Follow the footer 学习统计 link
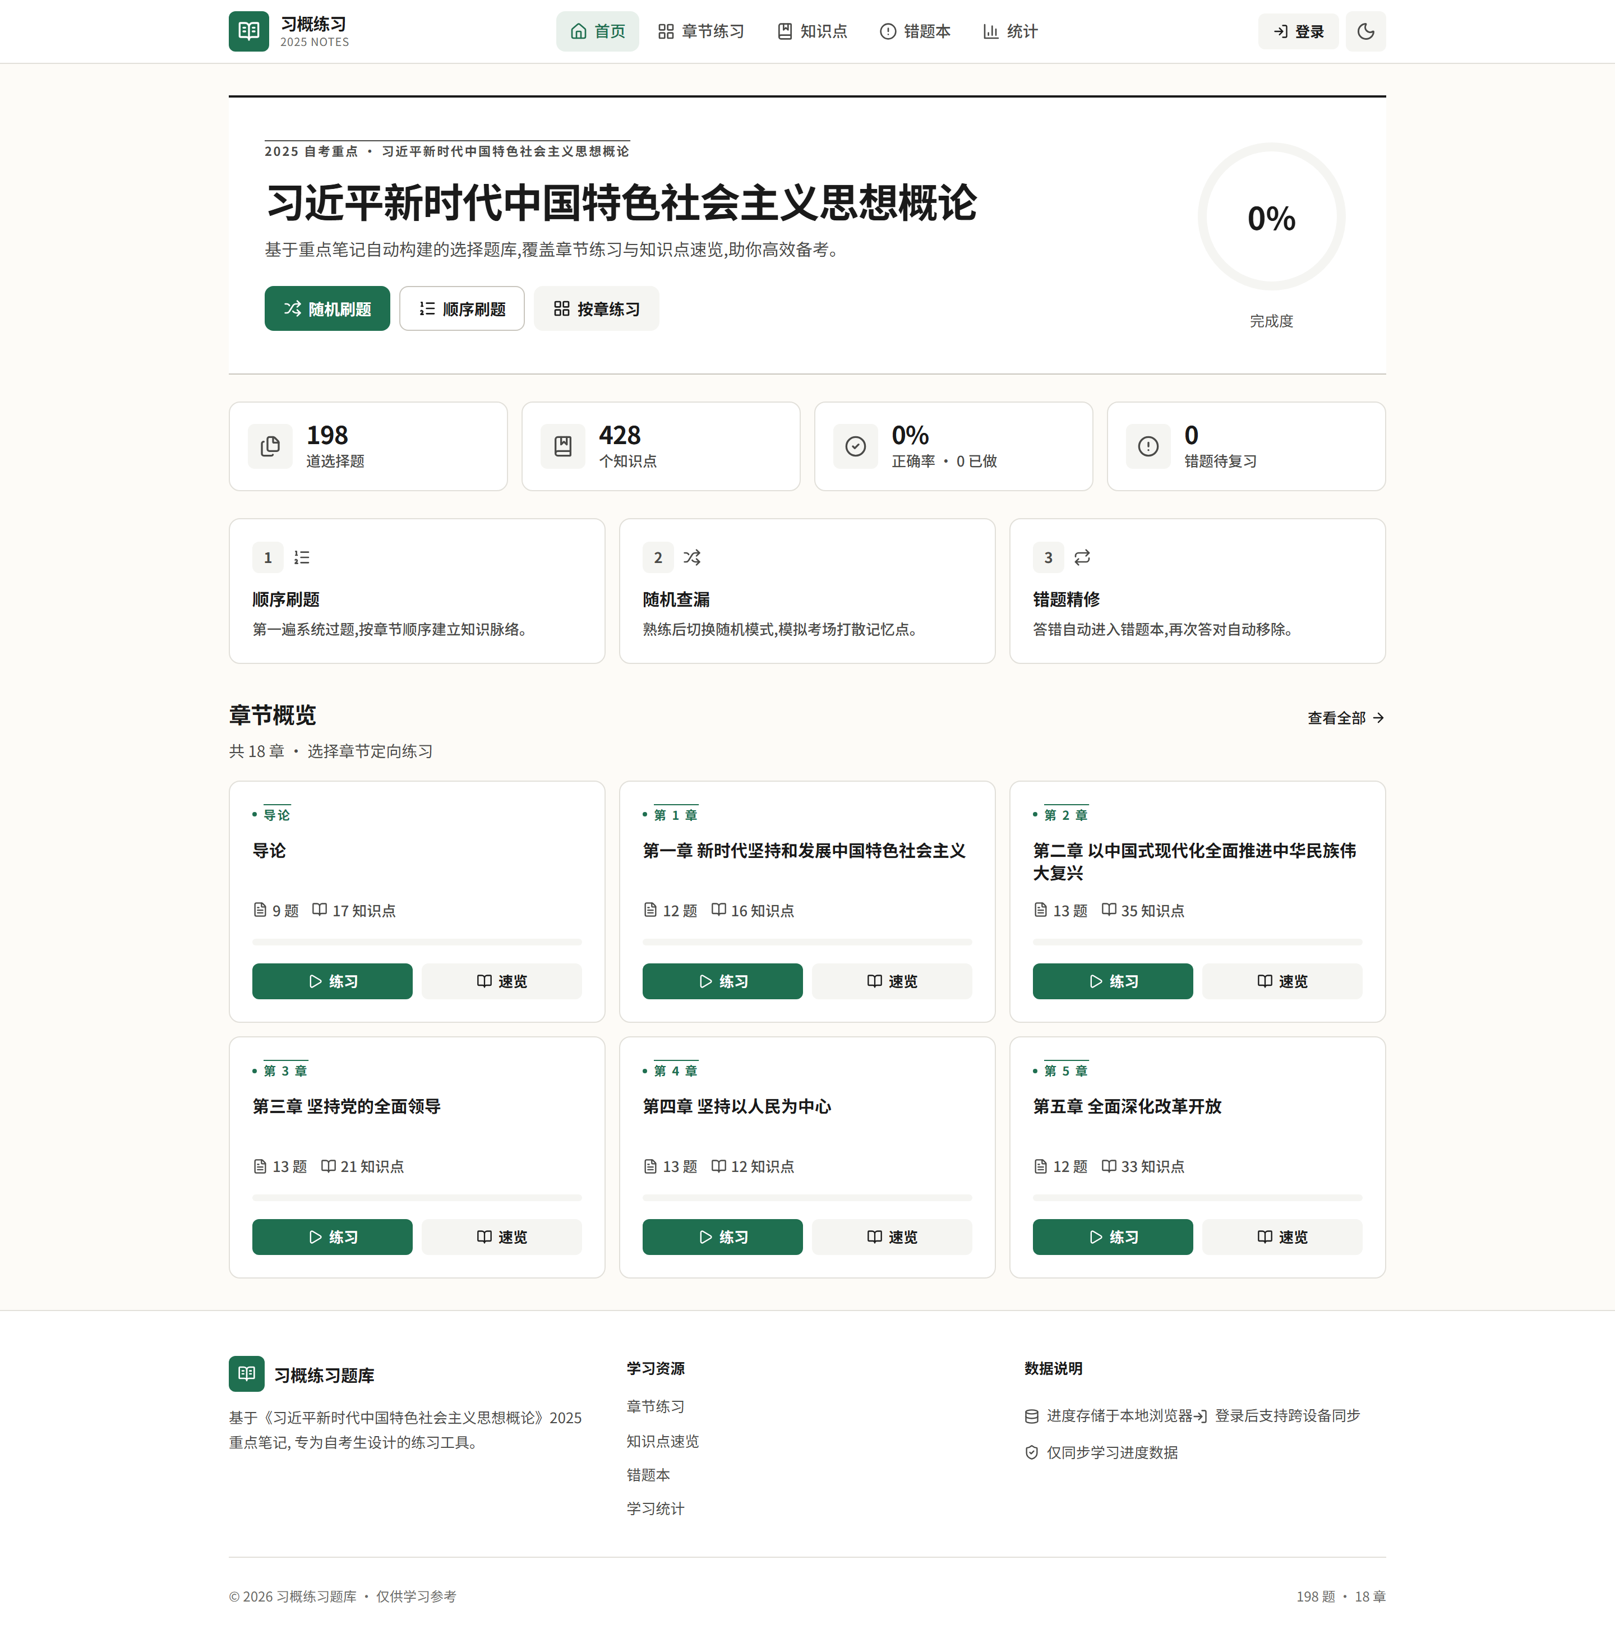The height and width of the screenshot is (1652, 1615). click(656, 1508)
